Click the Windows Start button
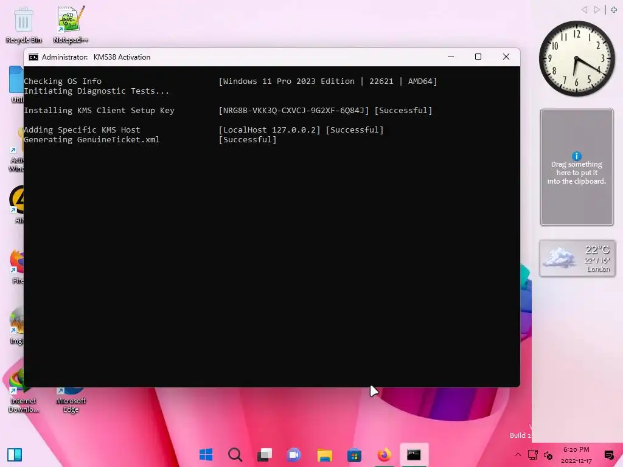The width and height of the screenshot is (623, 467). coord(206,455)
